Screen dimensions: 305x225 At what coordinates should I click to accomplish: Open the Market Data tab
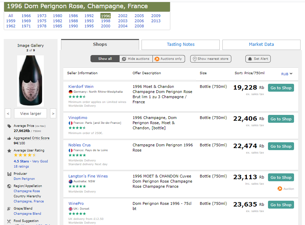pos(261,44)
